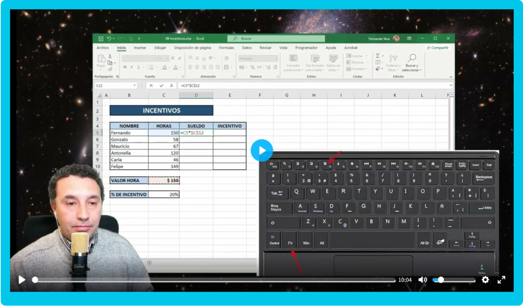523x306 pixels.
Task: Switch to the Insertar ribbon tab
Action: [140, 48]
